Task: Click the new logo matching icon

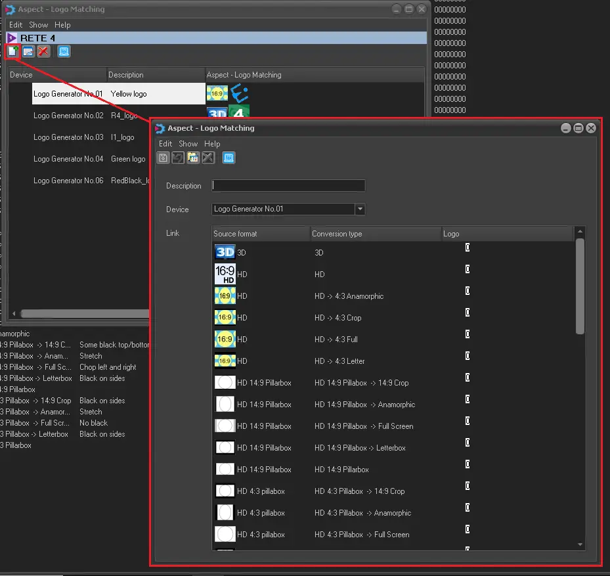Action: click(12, 51)
